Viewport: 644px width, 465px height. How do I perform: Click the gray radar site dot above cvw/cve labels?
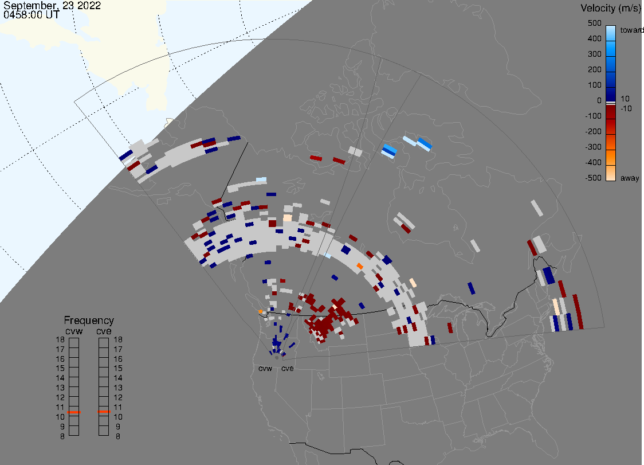pyautogui.click(x=277, y=358)
